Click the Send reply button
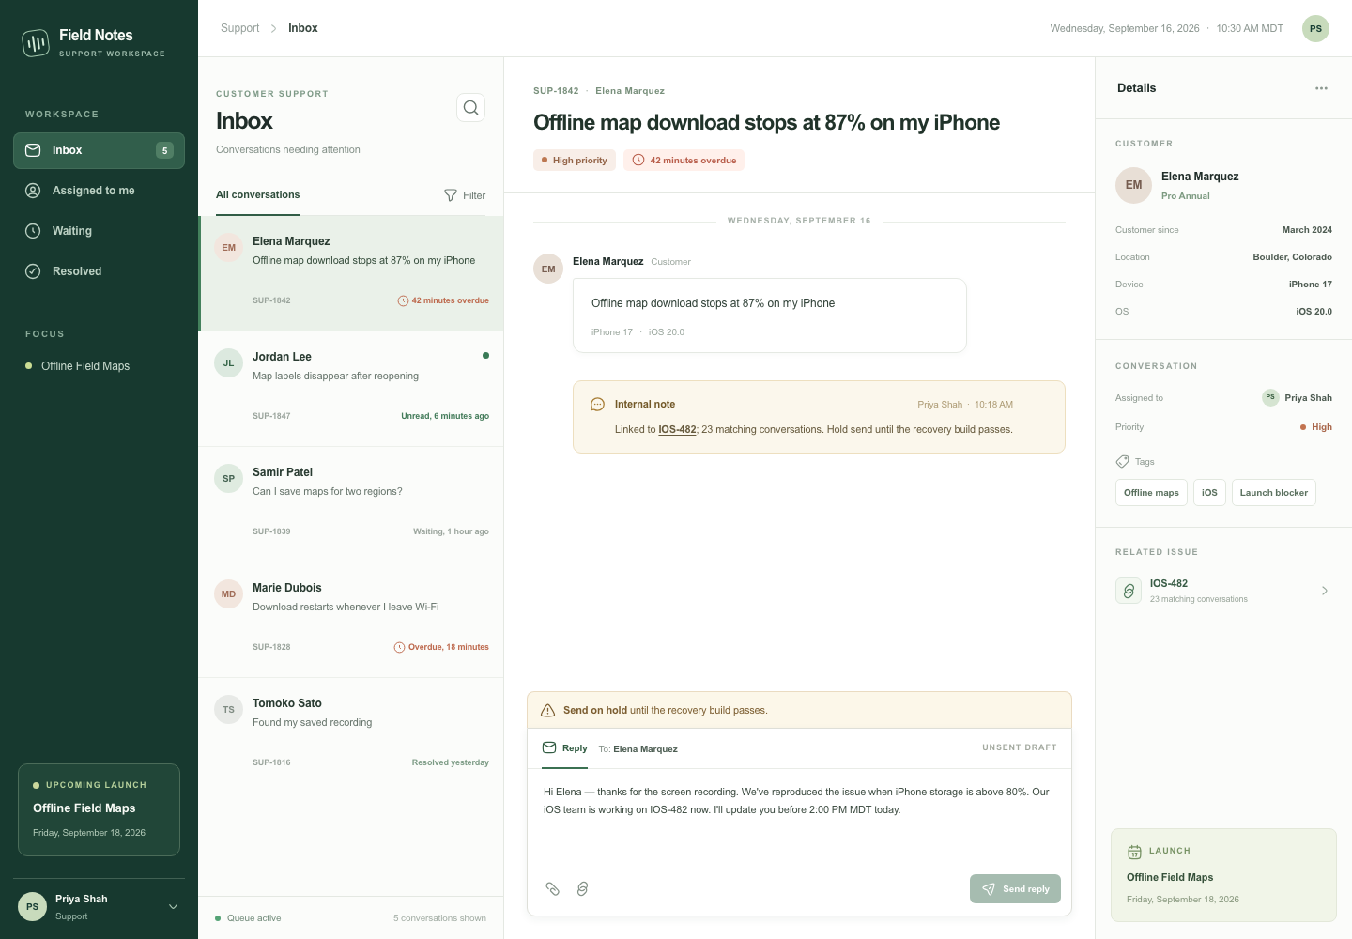Viewport: 1352px width, 939px height. 1015,889
